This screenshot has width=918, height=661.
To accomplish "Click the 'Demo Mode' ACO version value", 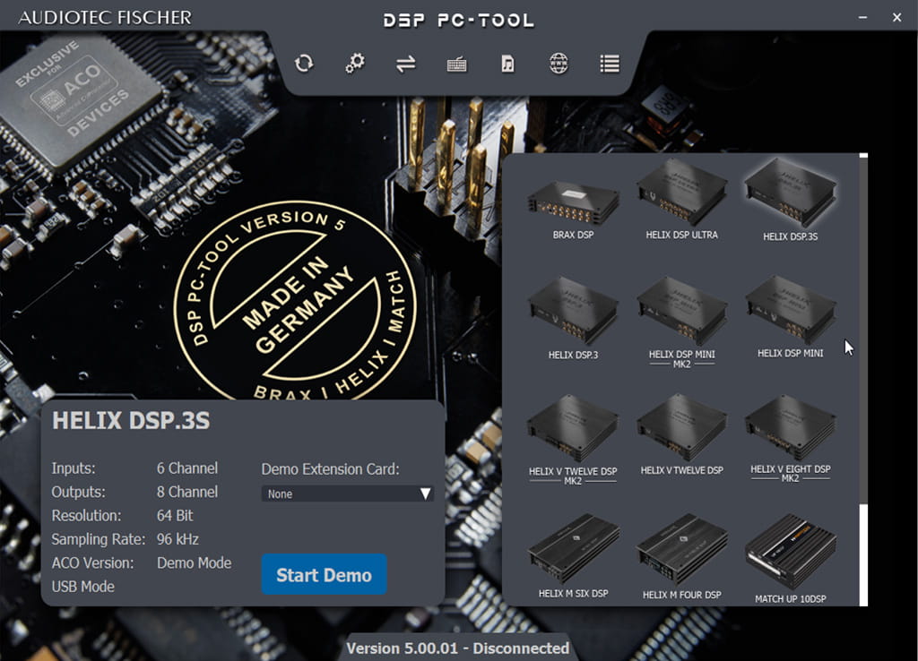I will [x=194, y=562].
